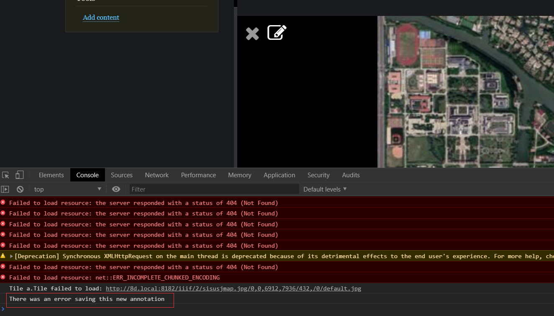
Task: Open the Security tab
Action: tap(318, 175)
